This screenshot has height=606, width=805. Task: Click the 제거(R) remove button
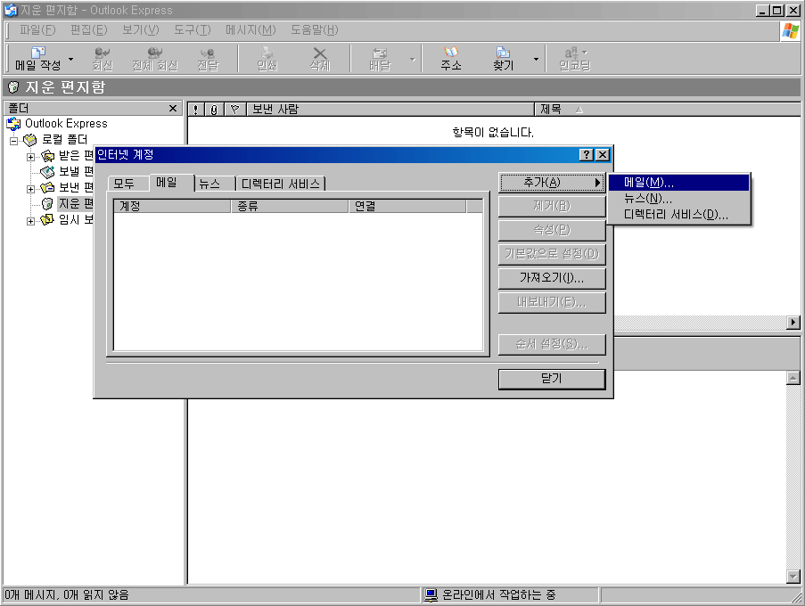552,206
